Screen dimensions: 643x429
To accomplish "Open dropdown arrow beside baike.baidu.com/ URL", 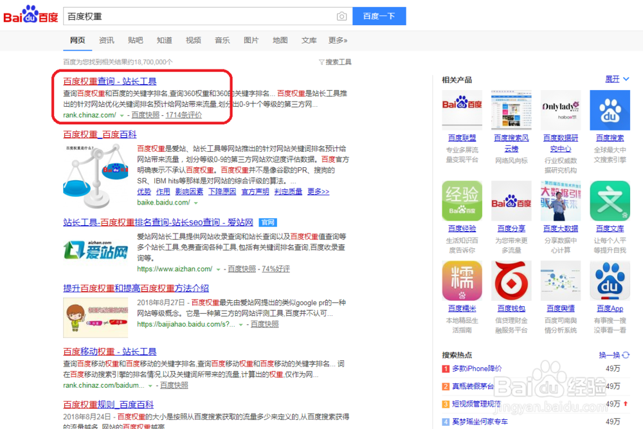I will (196, 203).
